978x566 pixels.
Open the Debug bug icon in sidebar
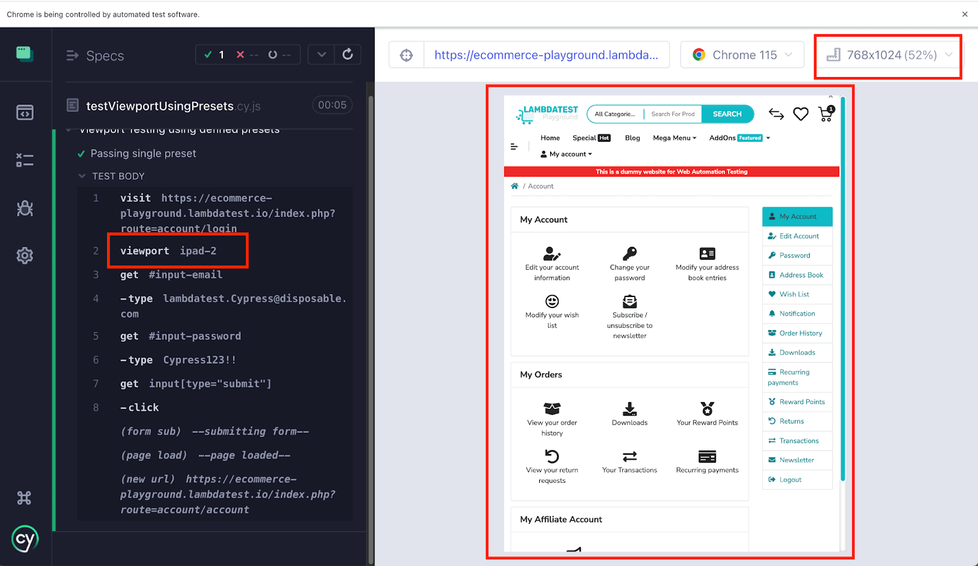pyautogui.click(x=25, y=208)
